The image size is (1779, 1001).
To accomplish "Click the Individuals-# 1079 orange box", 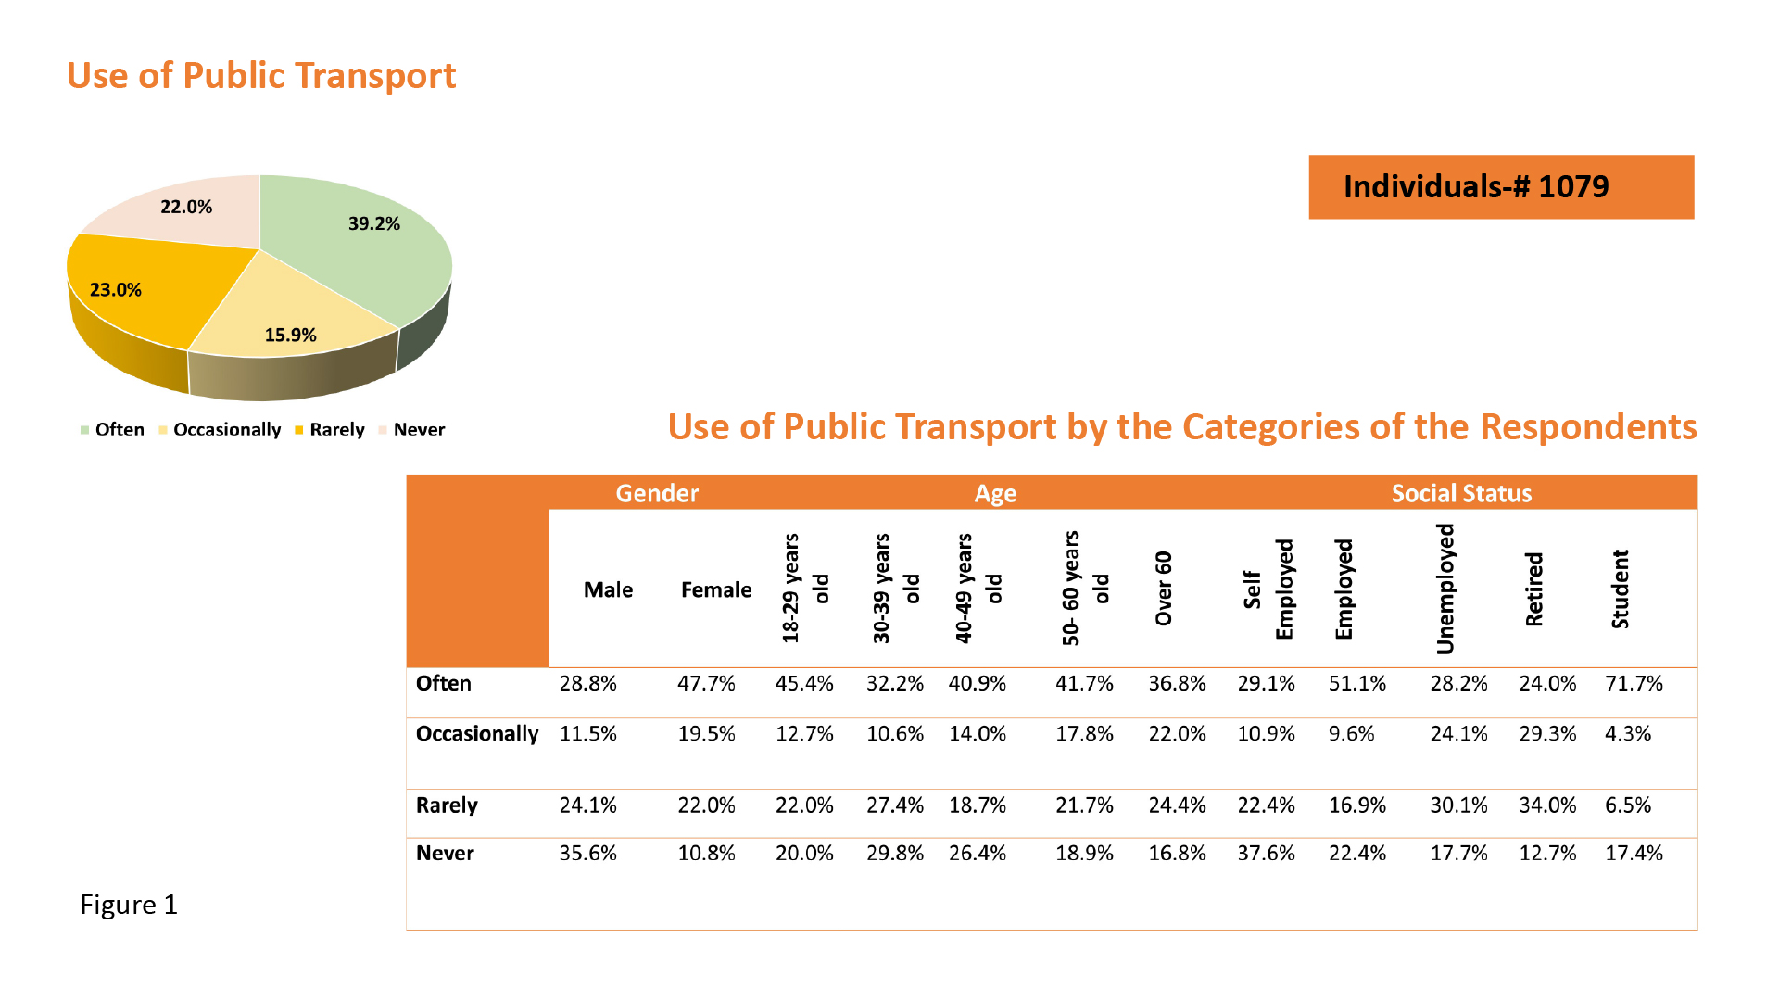I will [1501, 187].
